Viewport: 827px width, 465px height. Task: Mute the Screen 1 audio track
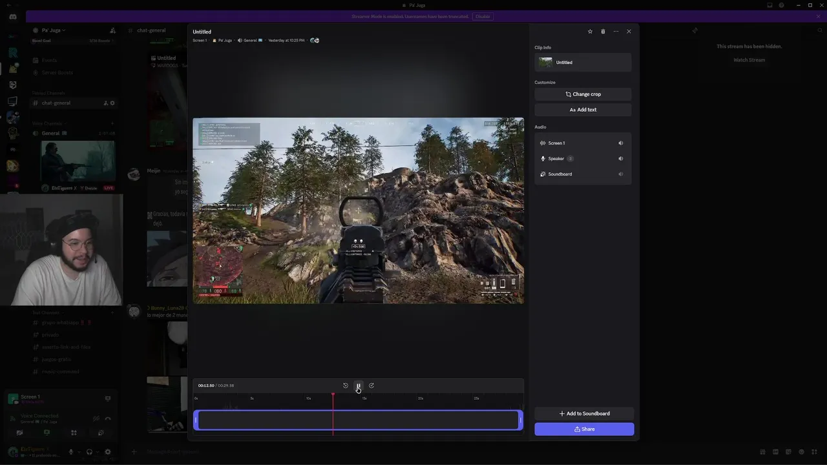tap(621, 143)
